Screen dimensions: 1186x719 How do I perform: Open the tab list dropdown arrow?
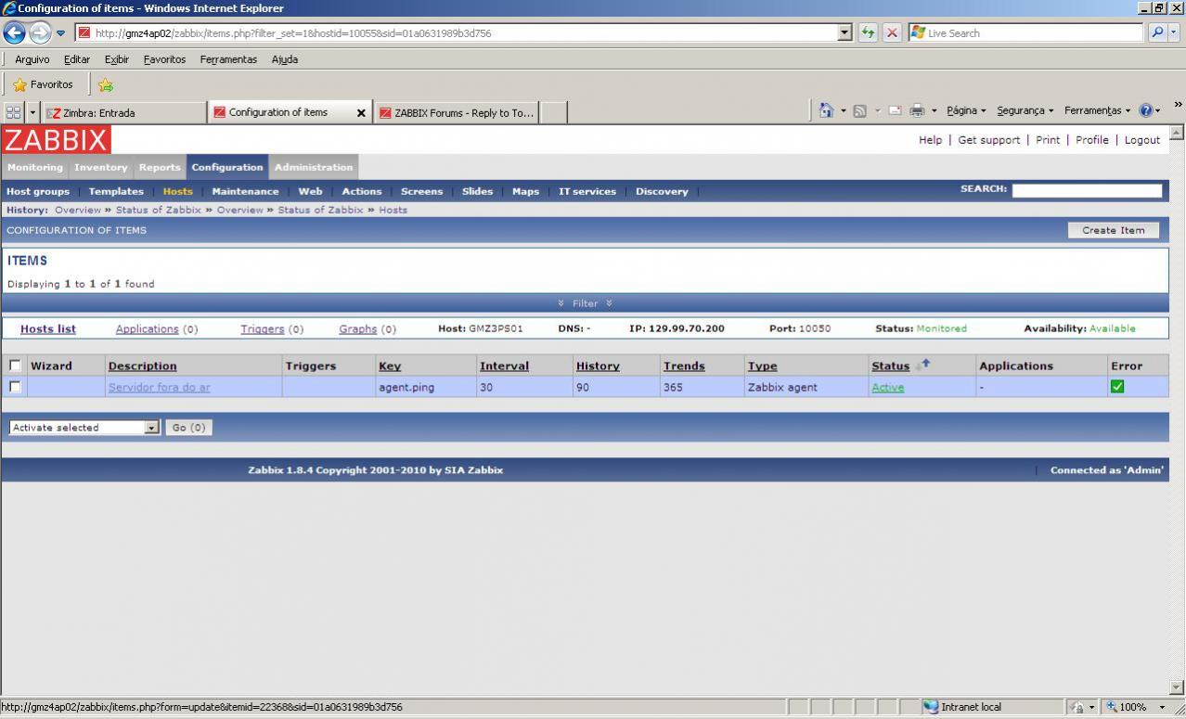click(33, 112)
